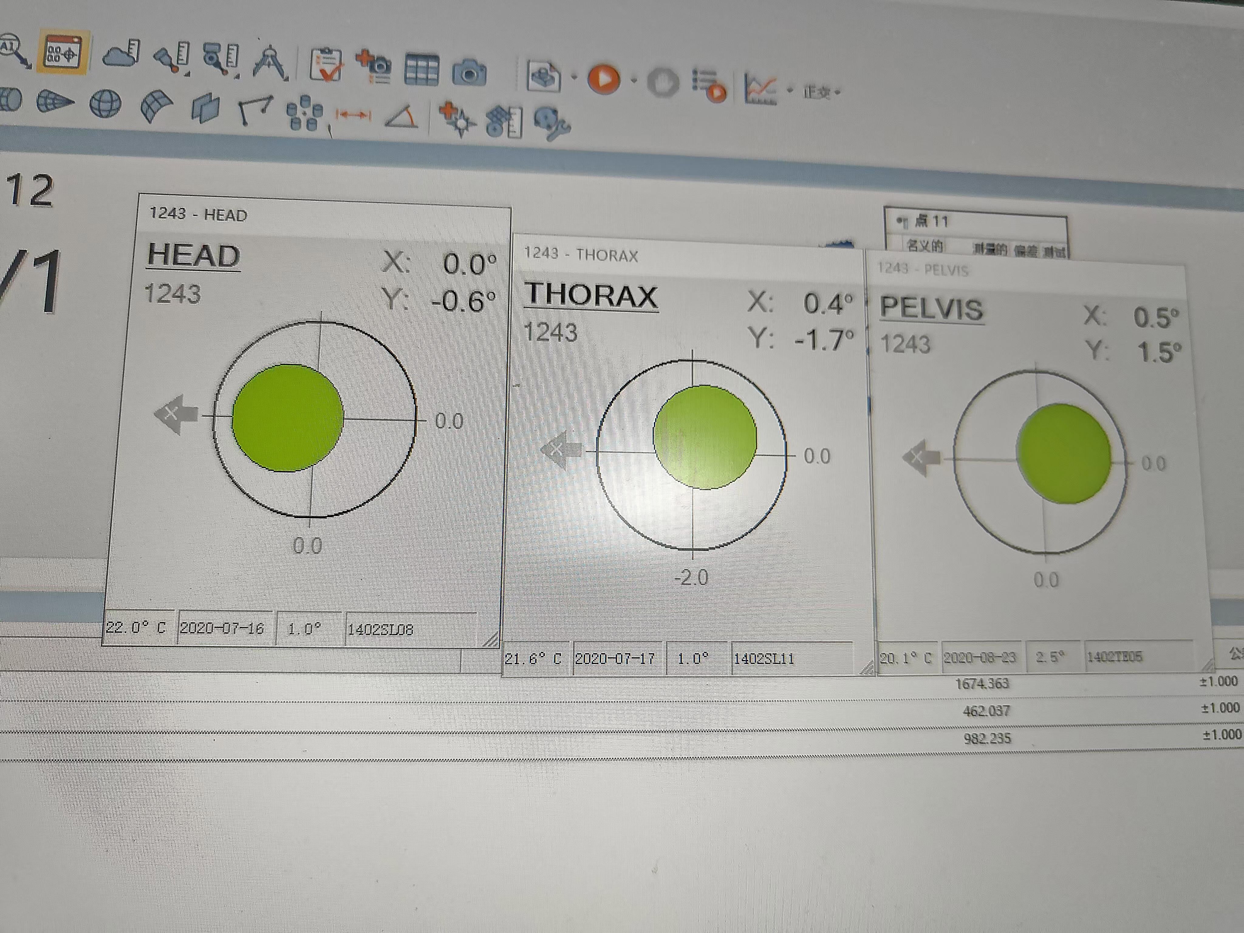The height and width of the screenshot is (933, 1244).
Task: Open dropdown arrow next to chart icon
Action: click(790, 90)
